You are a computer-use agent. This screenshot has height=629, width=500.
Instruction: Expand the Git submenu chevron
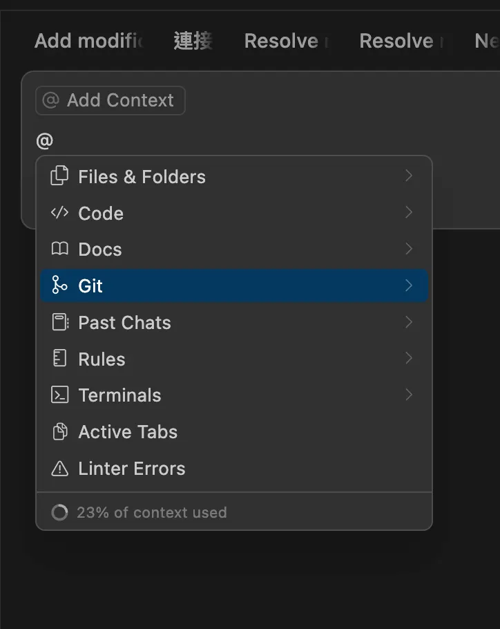(409, 285)
